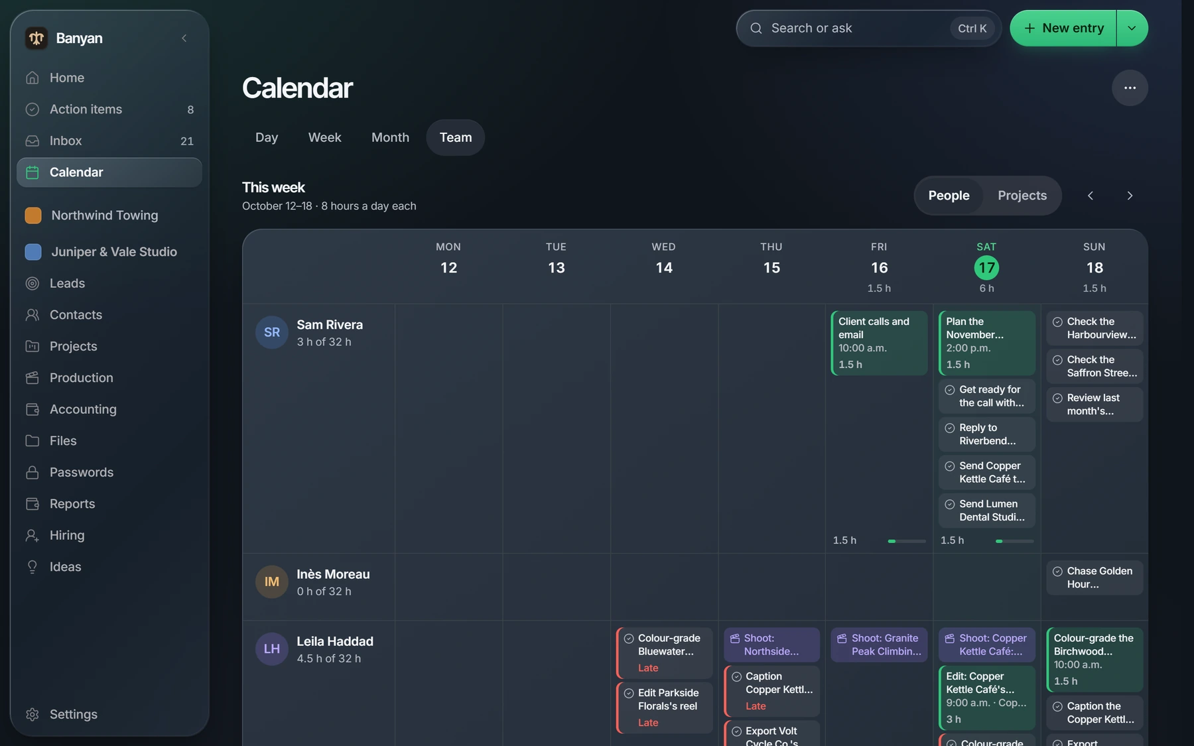The width and height of the screenshot is (1194, 746).
Task: Click the New entry button
Action: click(x=1063, y=28)
